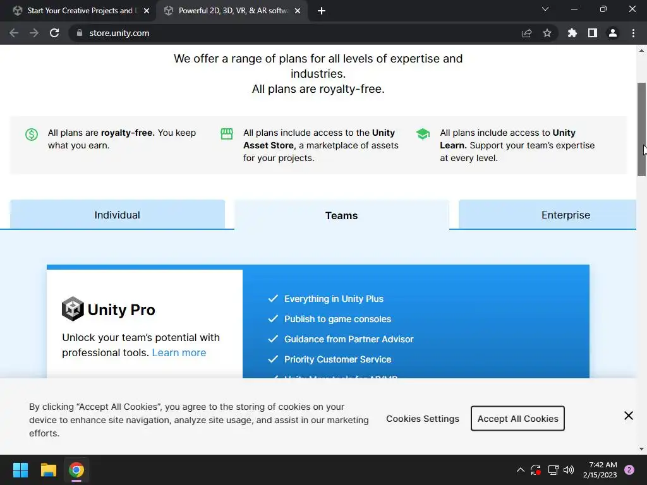647x485 pixels.
Task: Click Publish to game consoles text
Action: click(x=337, y=319)
